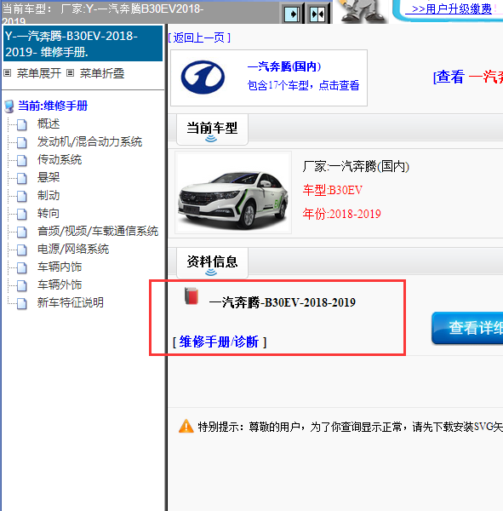Open the 悬架 section
The width and height of the screenshot is (503, 511).
click(49, 178)
